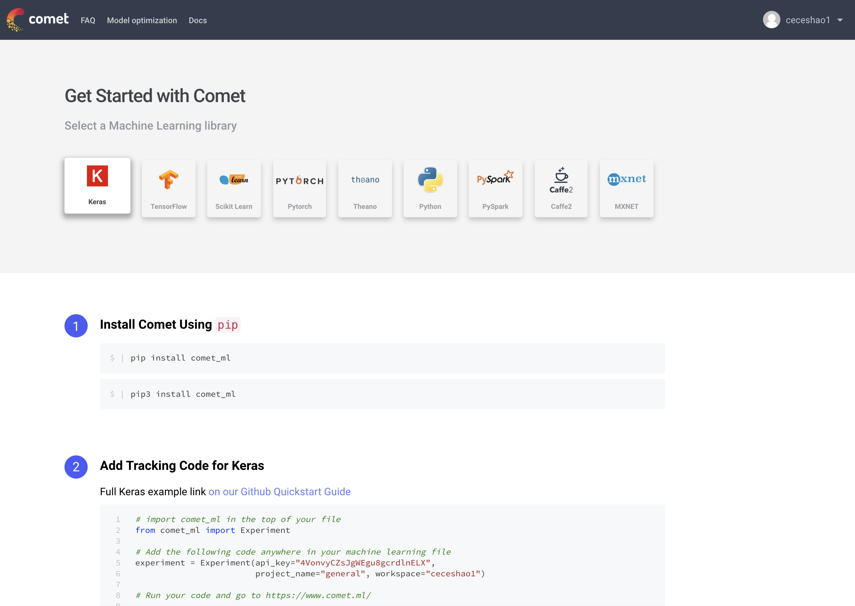Viewport: 855px width, 606px height.
Task: Click the Keras tracking code block
Action: point(382,556)
